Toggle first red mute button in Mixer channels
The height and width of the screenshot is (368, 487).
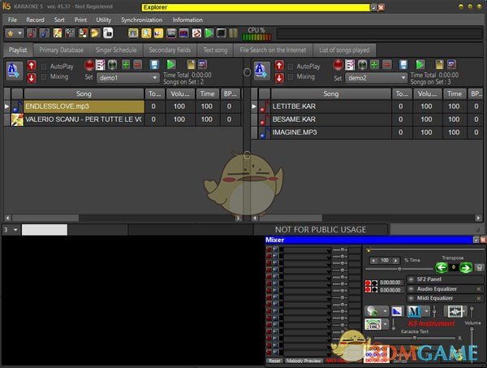(x=269, y=249)
